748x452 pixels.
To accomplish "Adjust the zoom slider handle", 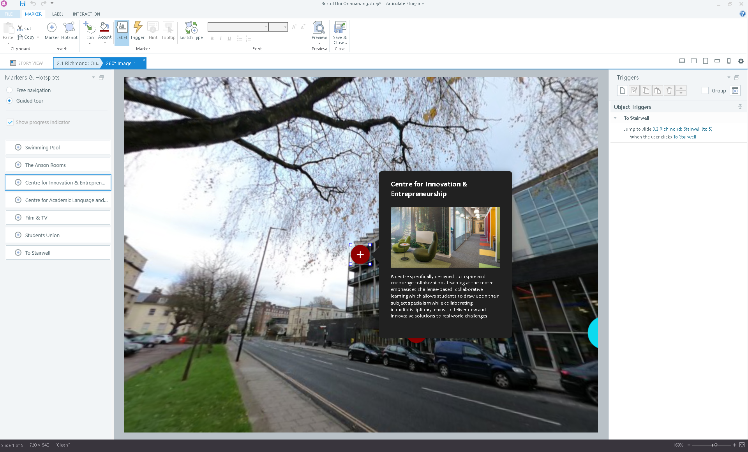I will [x=715, y=445].
